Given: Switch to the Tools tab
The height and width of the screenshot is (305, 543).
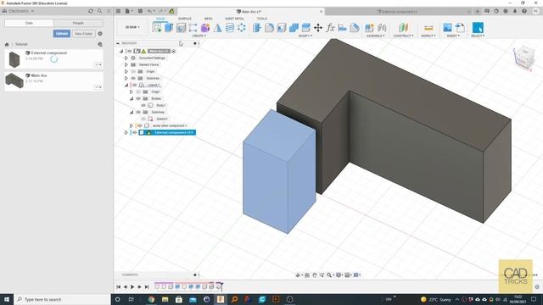Looking at the screenshot, I should (262, 19).
